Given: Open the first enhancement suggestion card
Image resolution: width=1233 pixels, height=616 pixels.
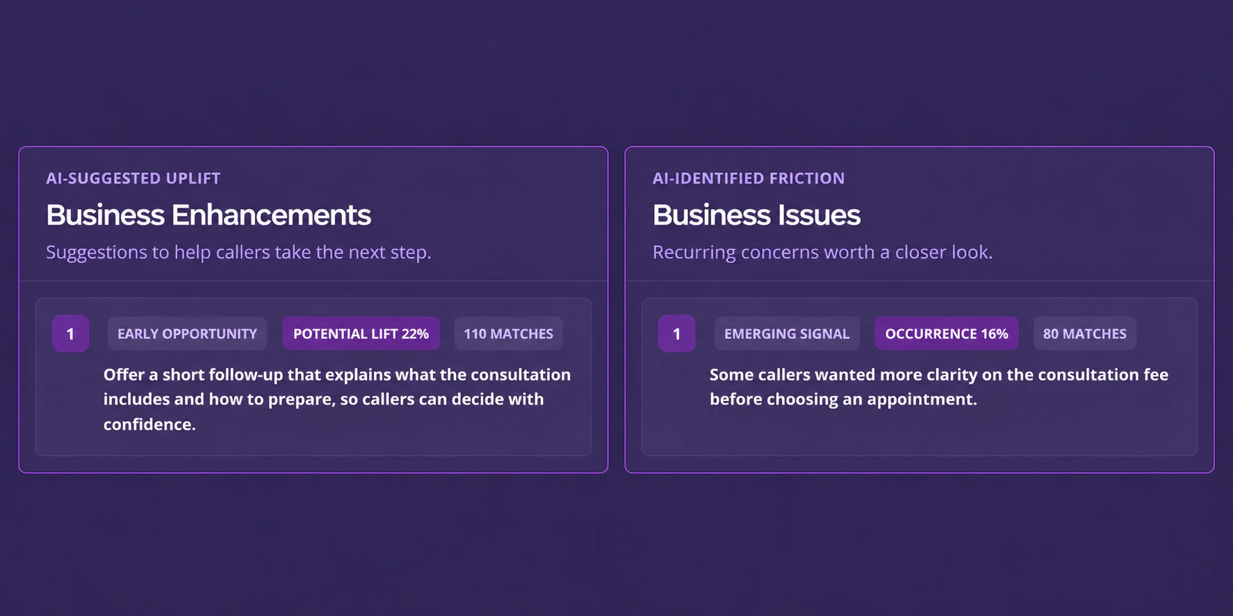Looking at the screenshot, I should pyautogui.click(x=313, y=377).
